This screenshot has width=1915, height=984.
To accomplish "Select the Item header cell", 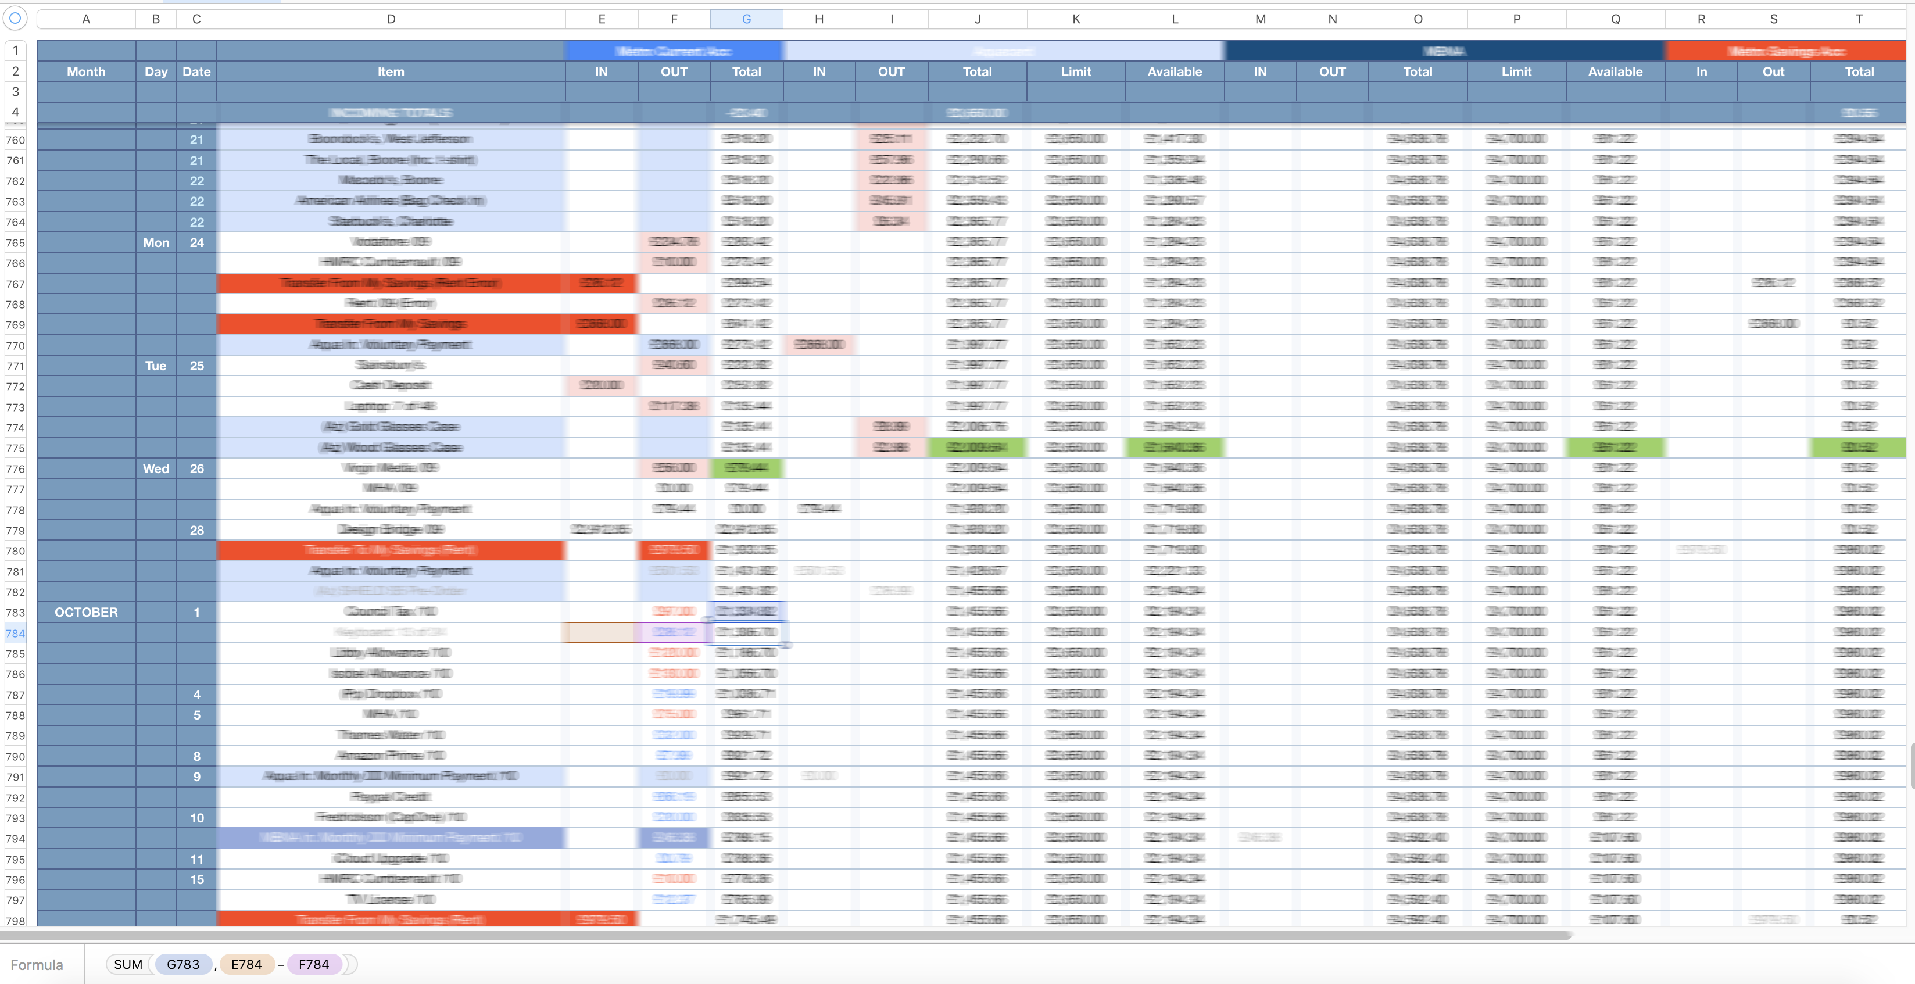I will pyautogui.click(x=391, y=72).
